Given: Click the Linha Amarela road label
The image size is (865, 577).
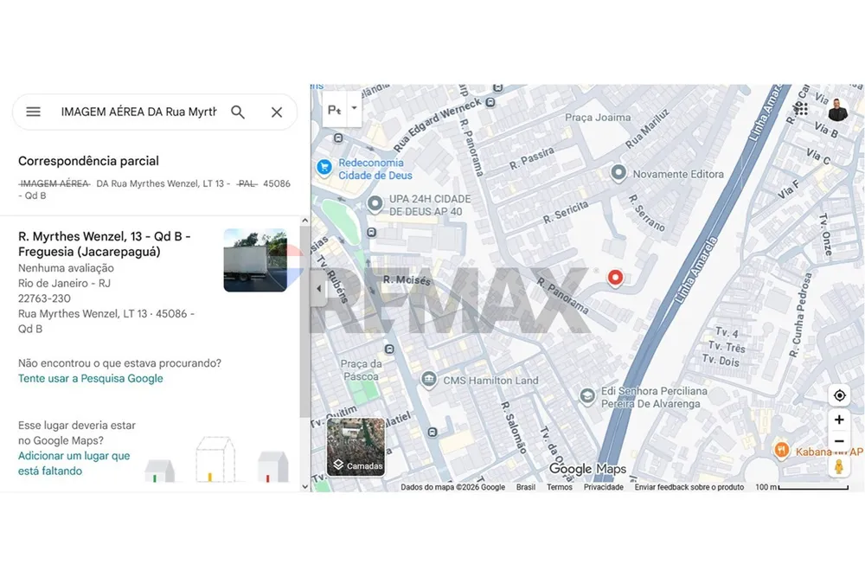Looking at the screenshot, I should (x=696, y=270).
